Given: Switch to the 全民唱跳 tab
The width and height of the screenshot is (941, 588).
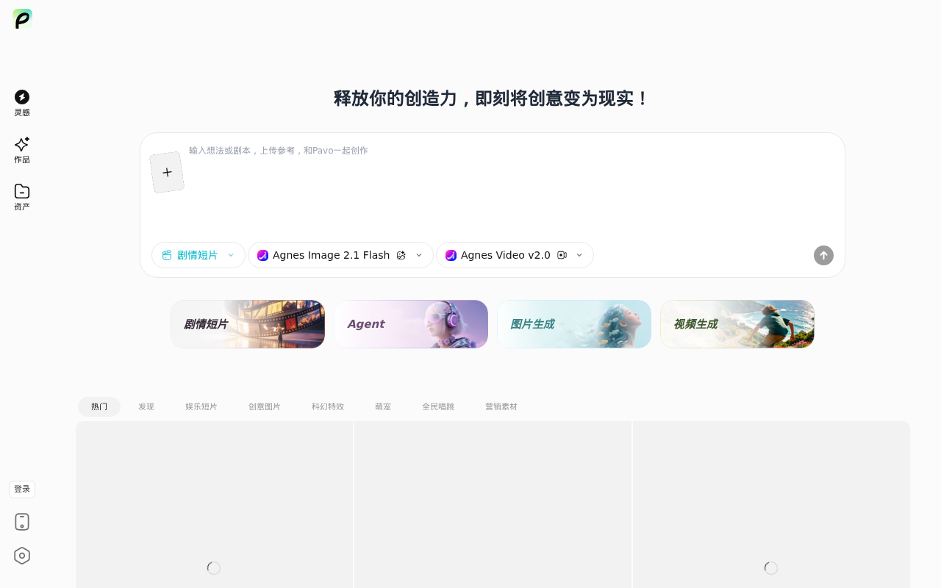Looking at the screenshot, I should click(x=438, y=406).
